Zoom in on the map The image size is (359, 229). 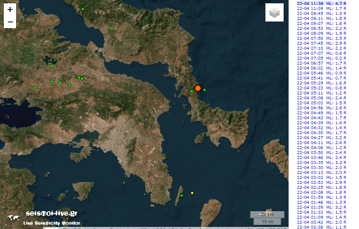click(10, 10)
